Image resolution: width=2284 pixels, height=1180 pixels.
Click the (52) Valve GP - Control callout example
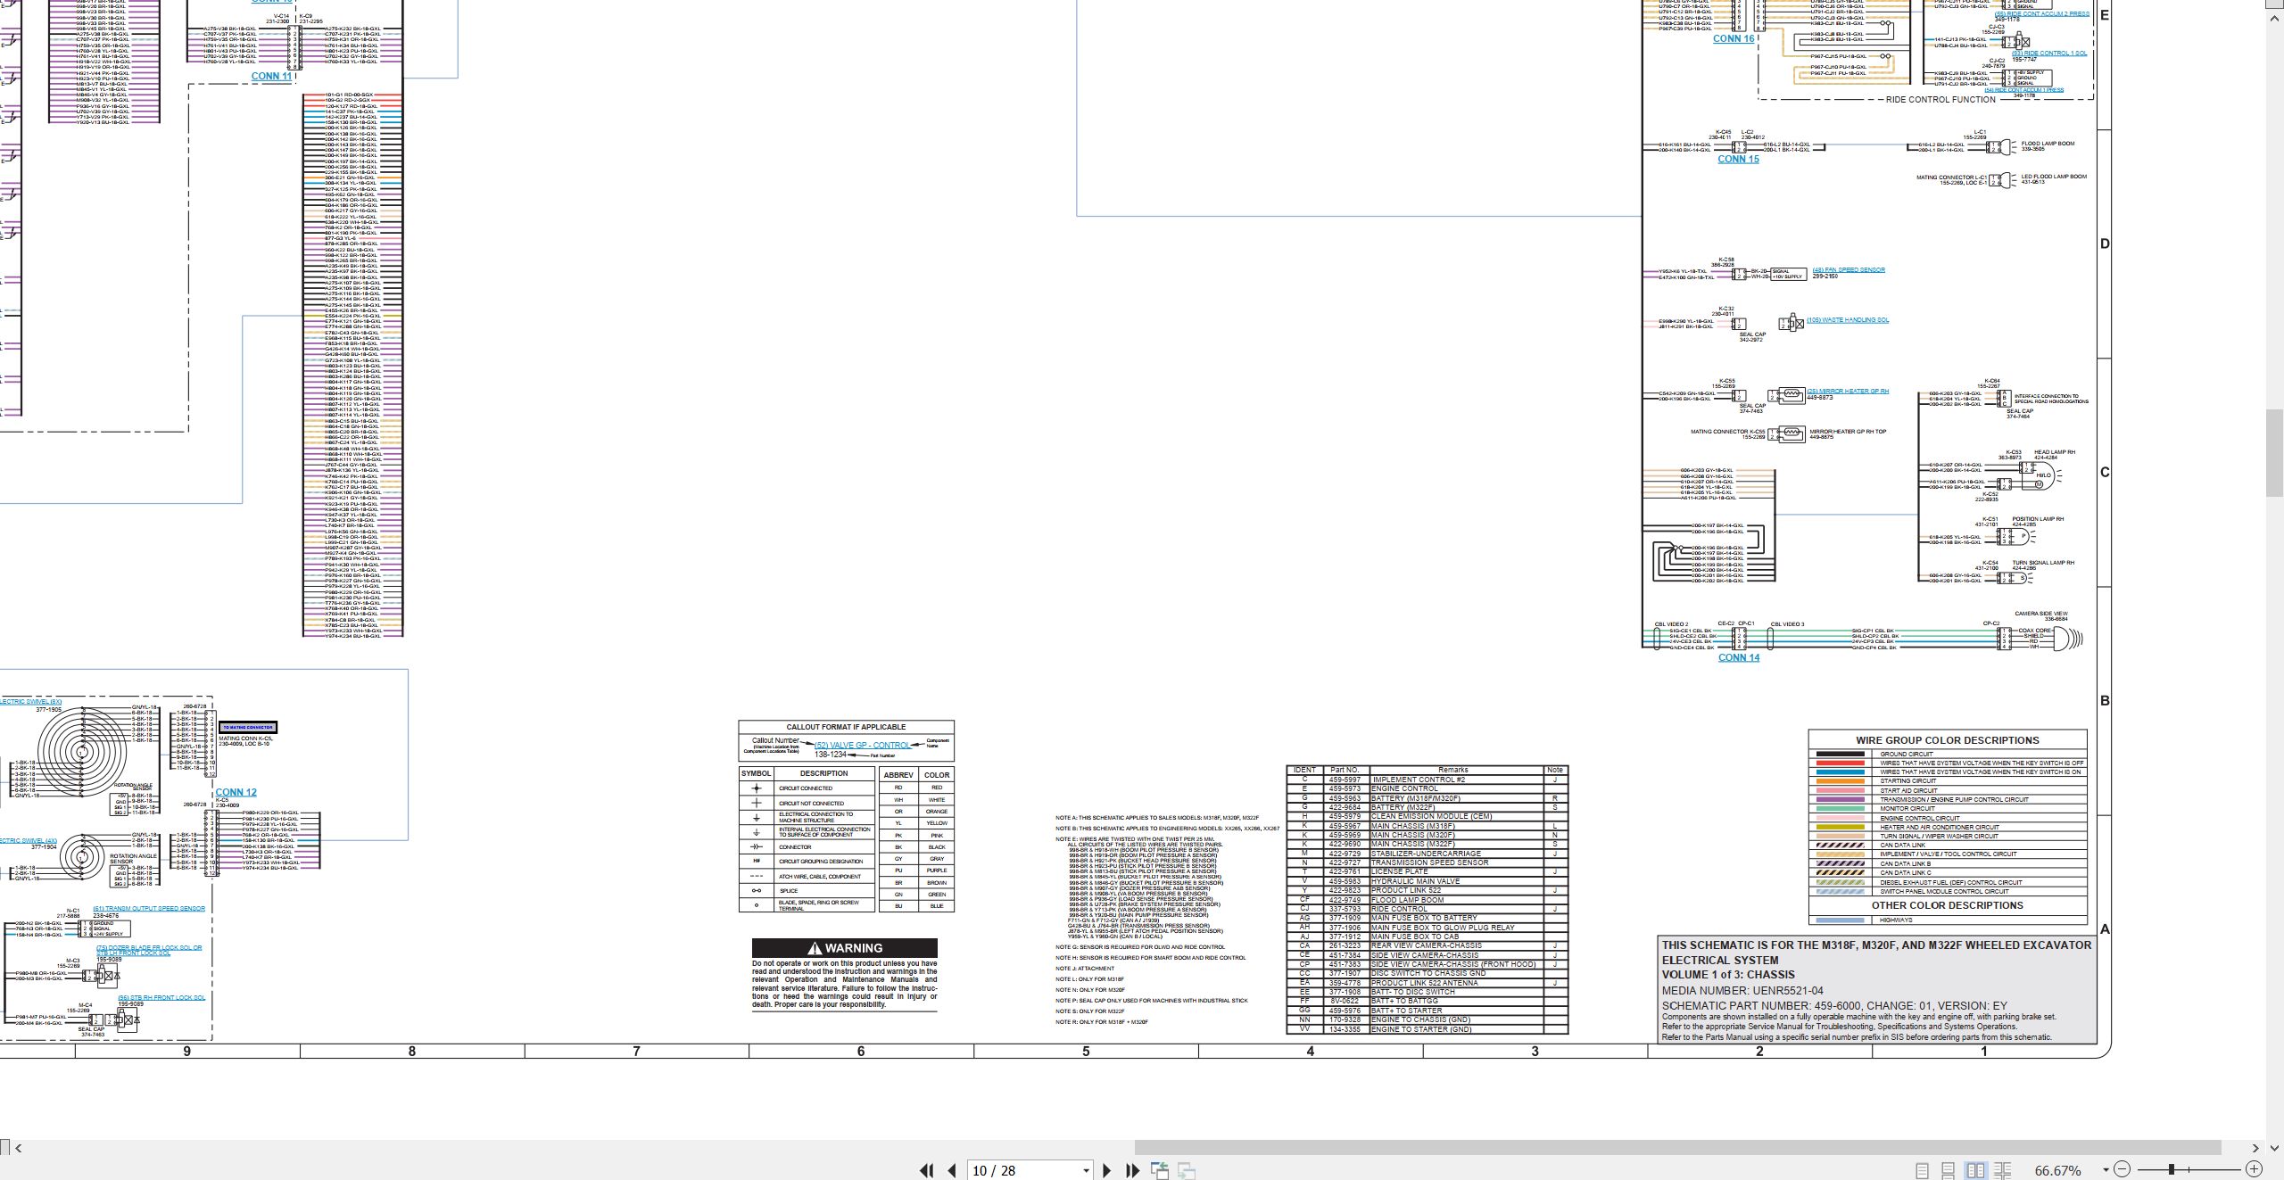pos(862,746)
